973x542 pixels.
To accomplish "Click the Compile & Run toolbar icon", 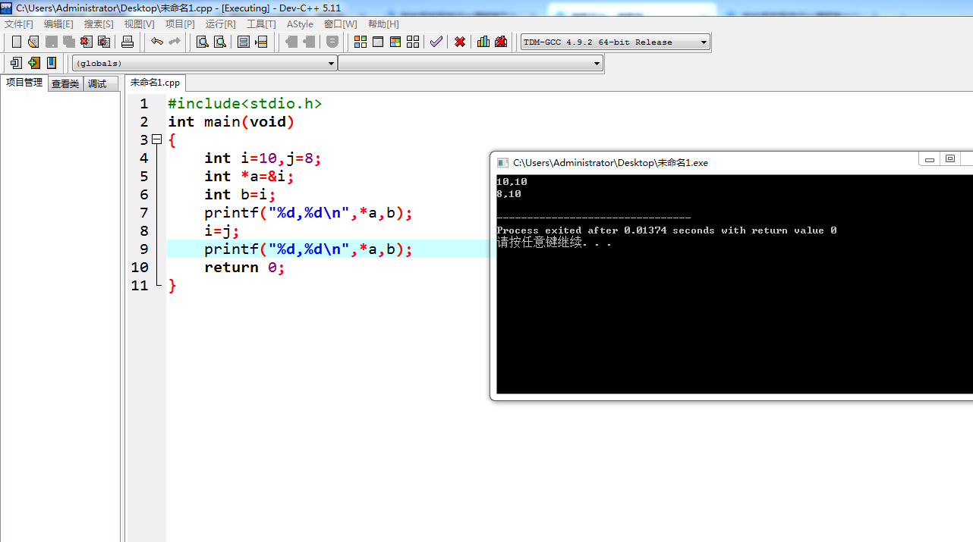I will click(395, 42).
